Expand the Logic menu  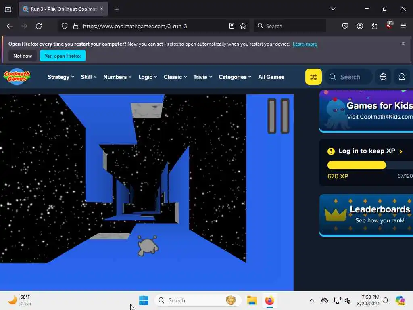click(x=148, y=77)
